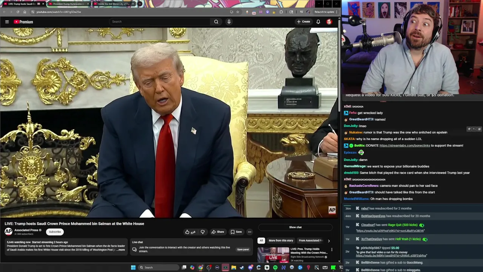Open Pres. Trump Holds Meeting thumbnail
483x272 pixels.
(273, 255)
